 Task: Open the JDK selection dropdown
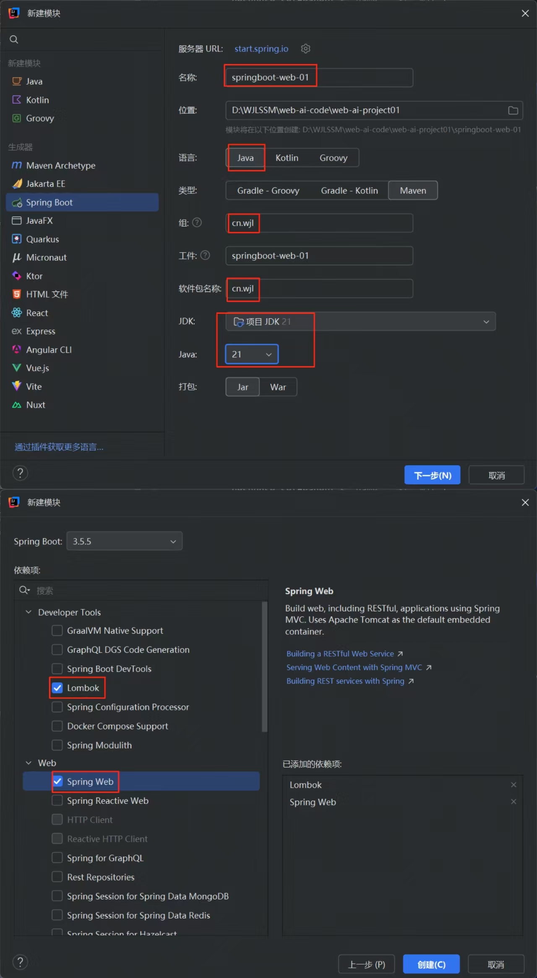[360, 322]
